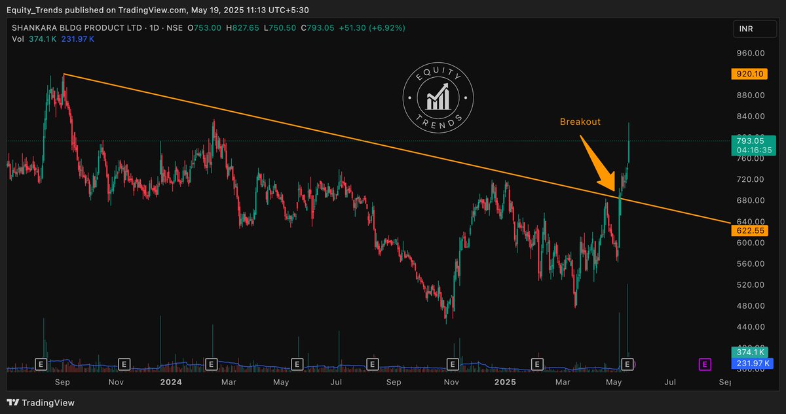The width and height of the screenshot is (786, 414).
Task: Click the earnings E marker beside the purple one-dot in May 2025
Action: pyautogui.click(x=627, y=363)
